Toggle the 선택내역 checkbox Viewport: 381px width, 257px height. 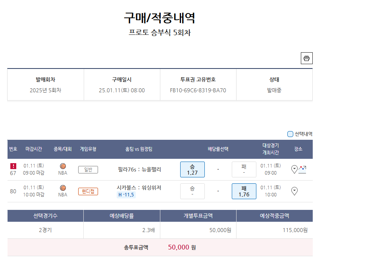coord(290,134)
